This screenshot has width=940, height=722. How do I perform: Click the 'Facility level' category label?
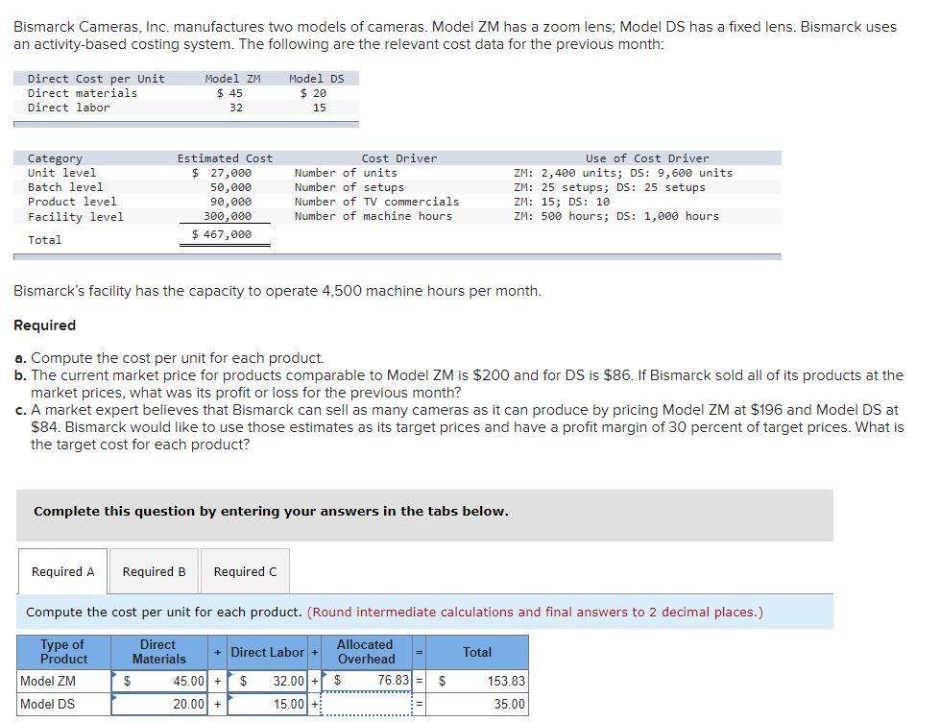tap(76, 216)
